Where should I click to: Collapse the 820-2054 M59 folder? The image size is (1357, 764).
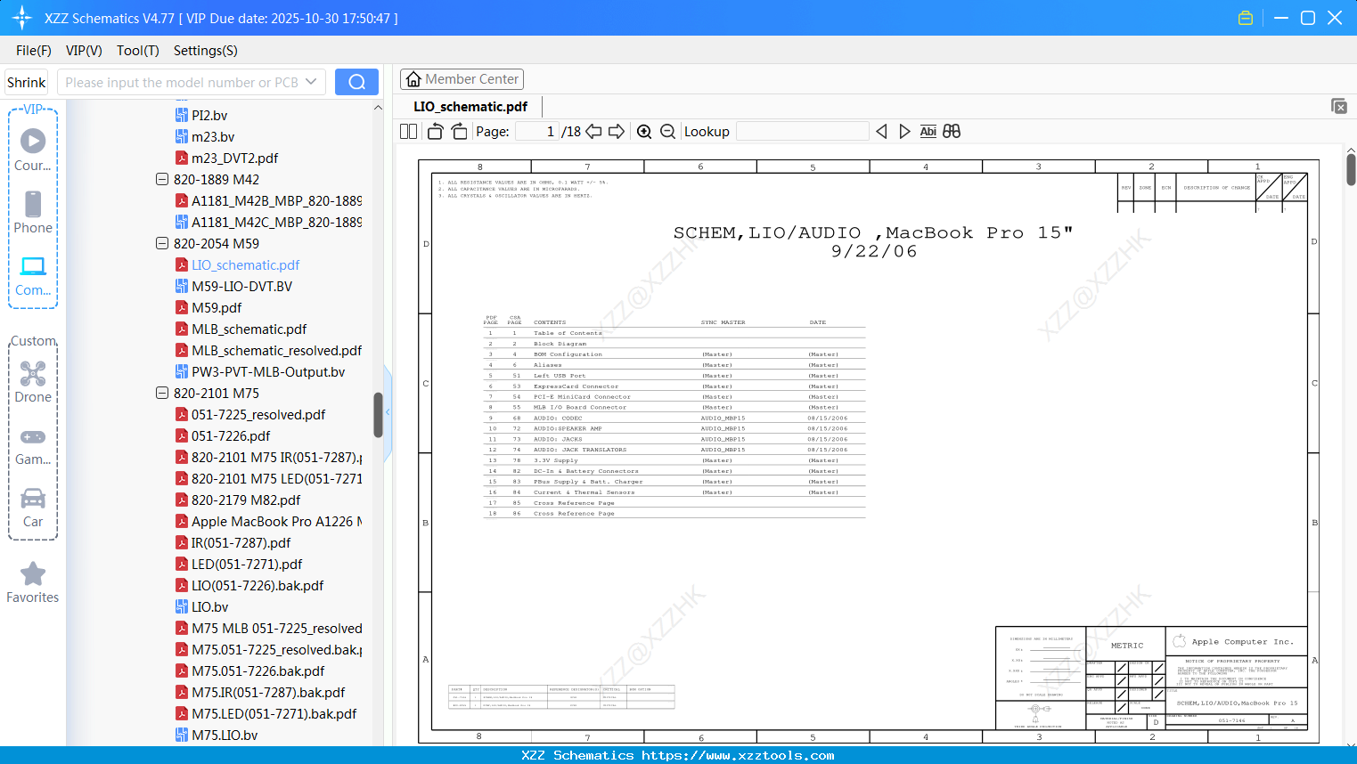(x=162, y=243)
